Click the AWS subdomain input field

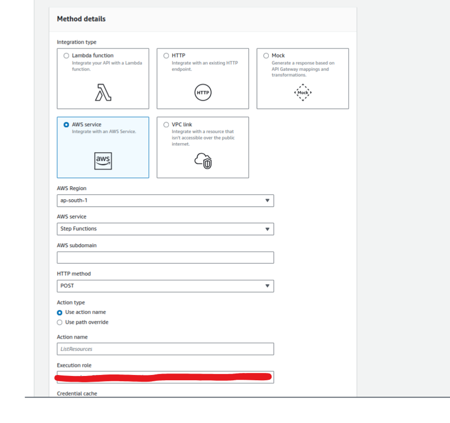point(165,257)
